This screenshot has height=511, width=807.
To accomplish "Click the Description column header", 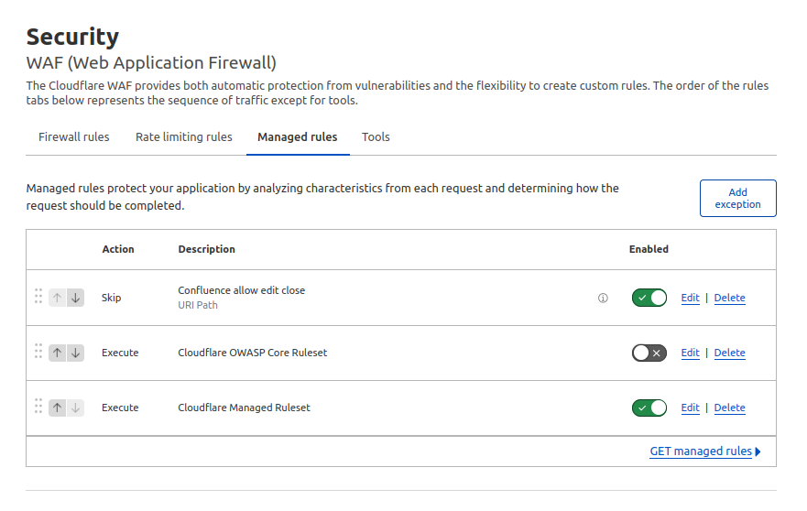I will pyautogui.click(x=206, y=249).
